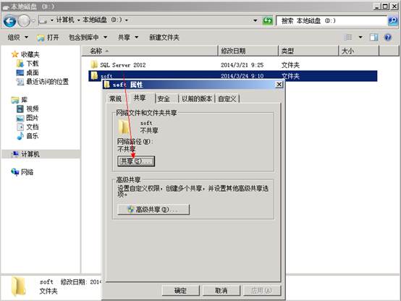Click the search magnifier icon

tap(393, 20)
